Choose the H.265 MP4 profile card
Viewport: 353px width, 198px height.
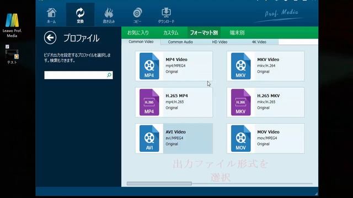tap(174, 102)
